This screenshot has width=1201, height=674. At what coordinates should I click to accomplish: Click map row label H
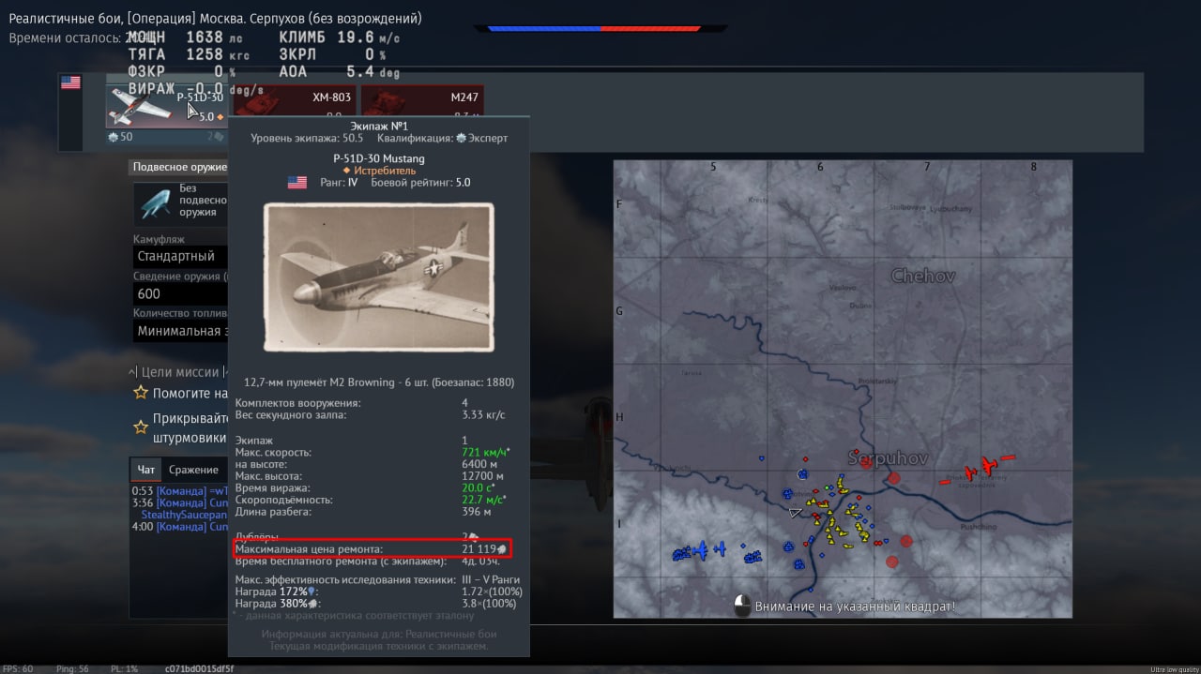pos(619,417)
